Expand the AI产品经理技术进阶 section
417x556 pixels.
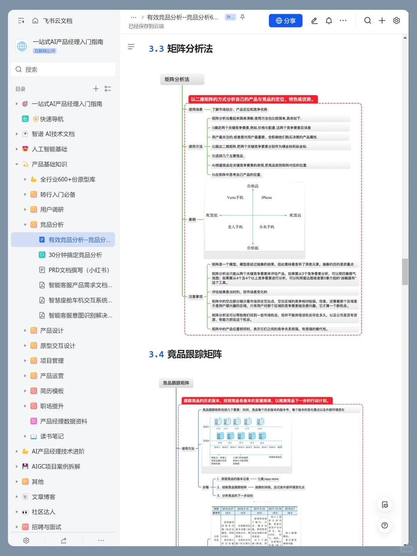pos(17,451)
